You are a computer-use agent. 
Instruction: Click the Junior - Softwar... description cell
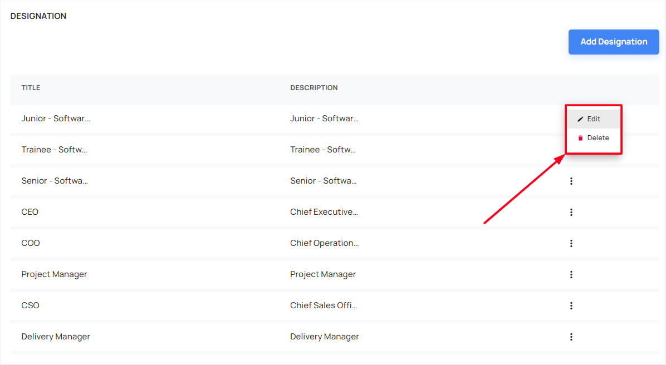click(x=324, y=119)
